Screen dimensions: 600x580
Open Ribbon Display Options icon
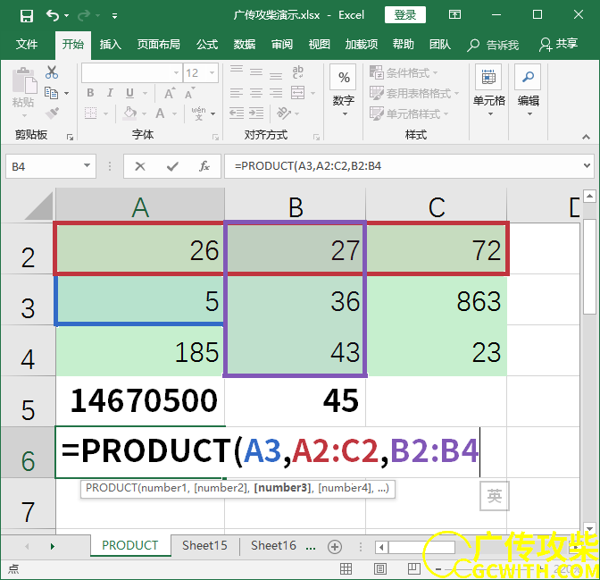click(454, 15)
